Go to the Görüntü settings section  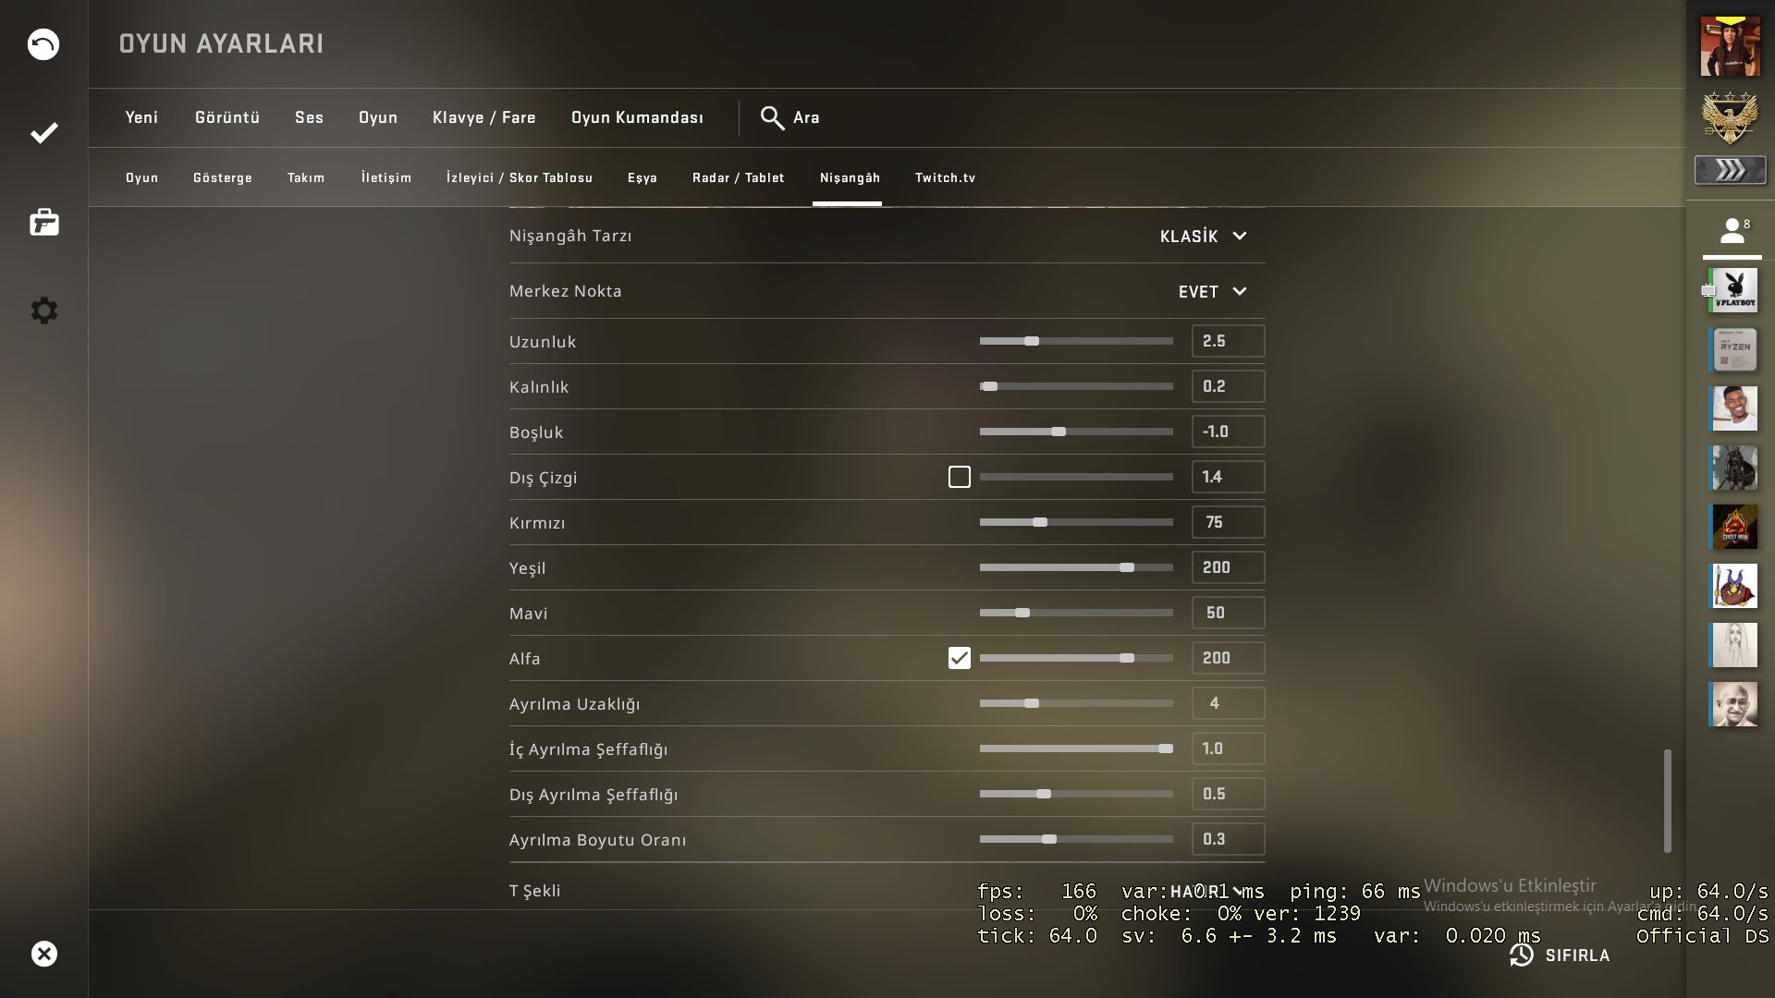(226, 117)
